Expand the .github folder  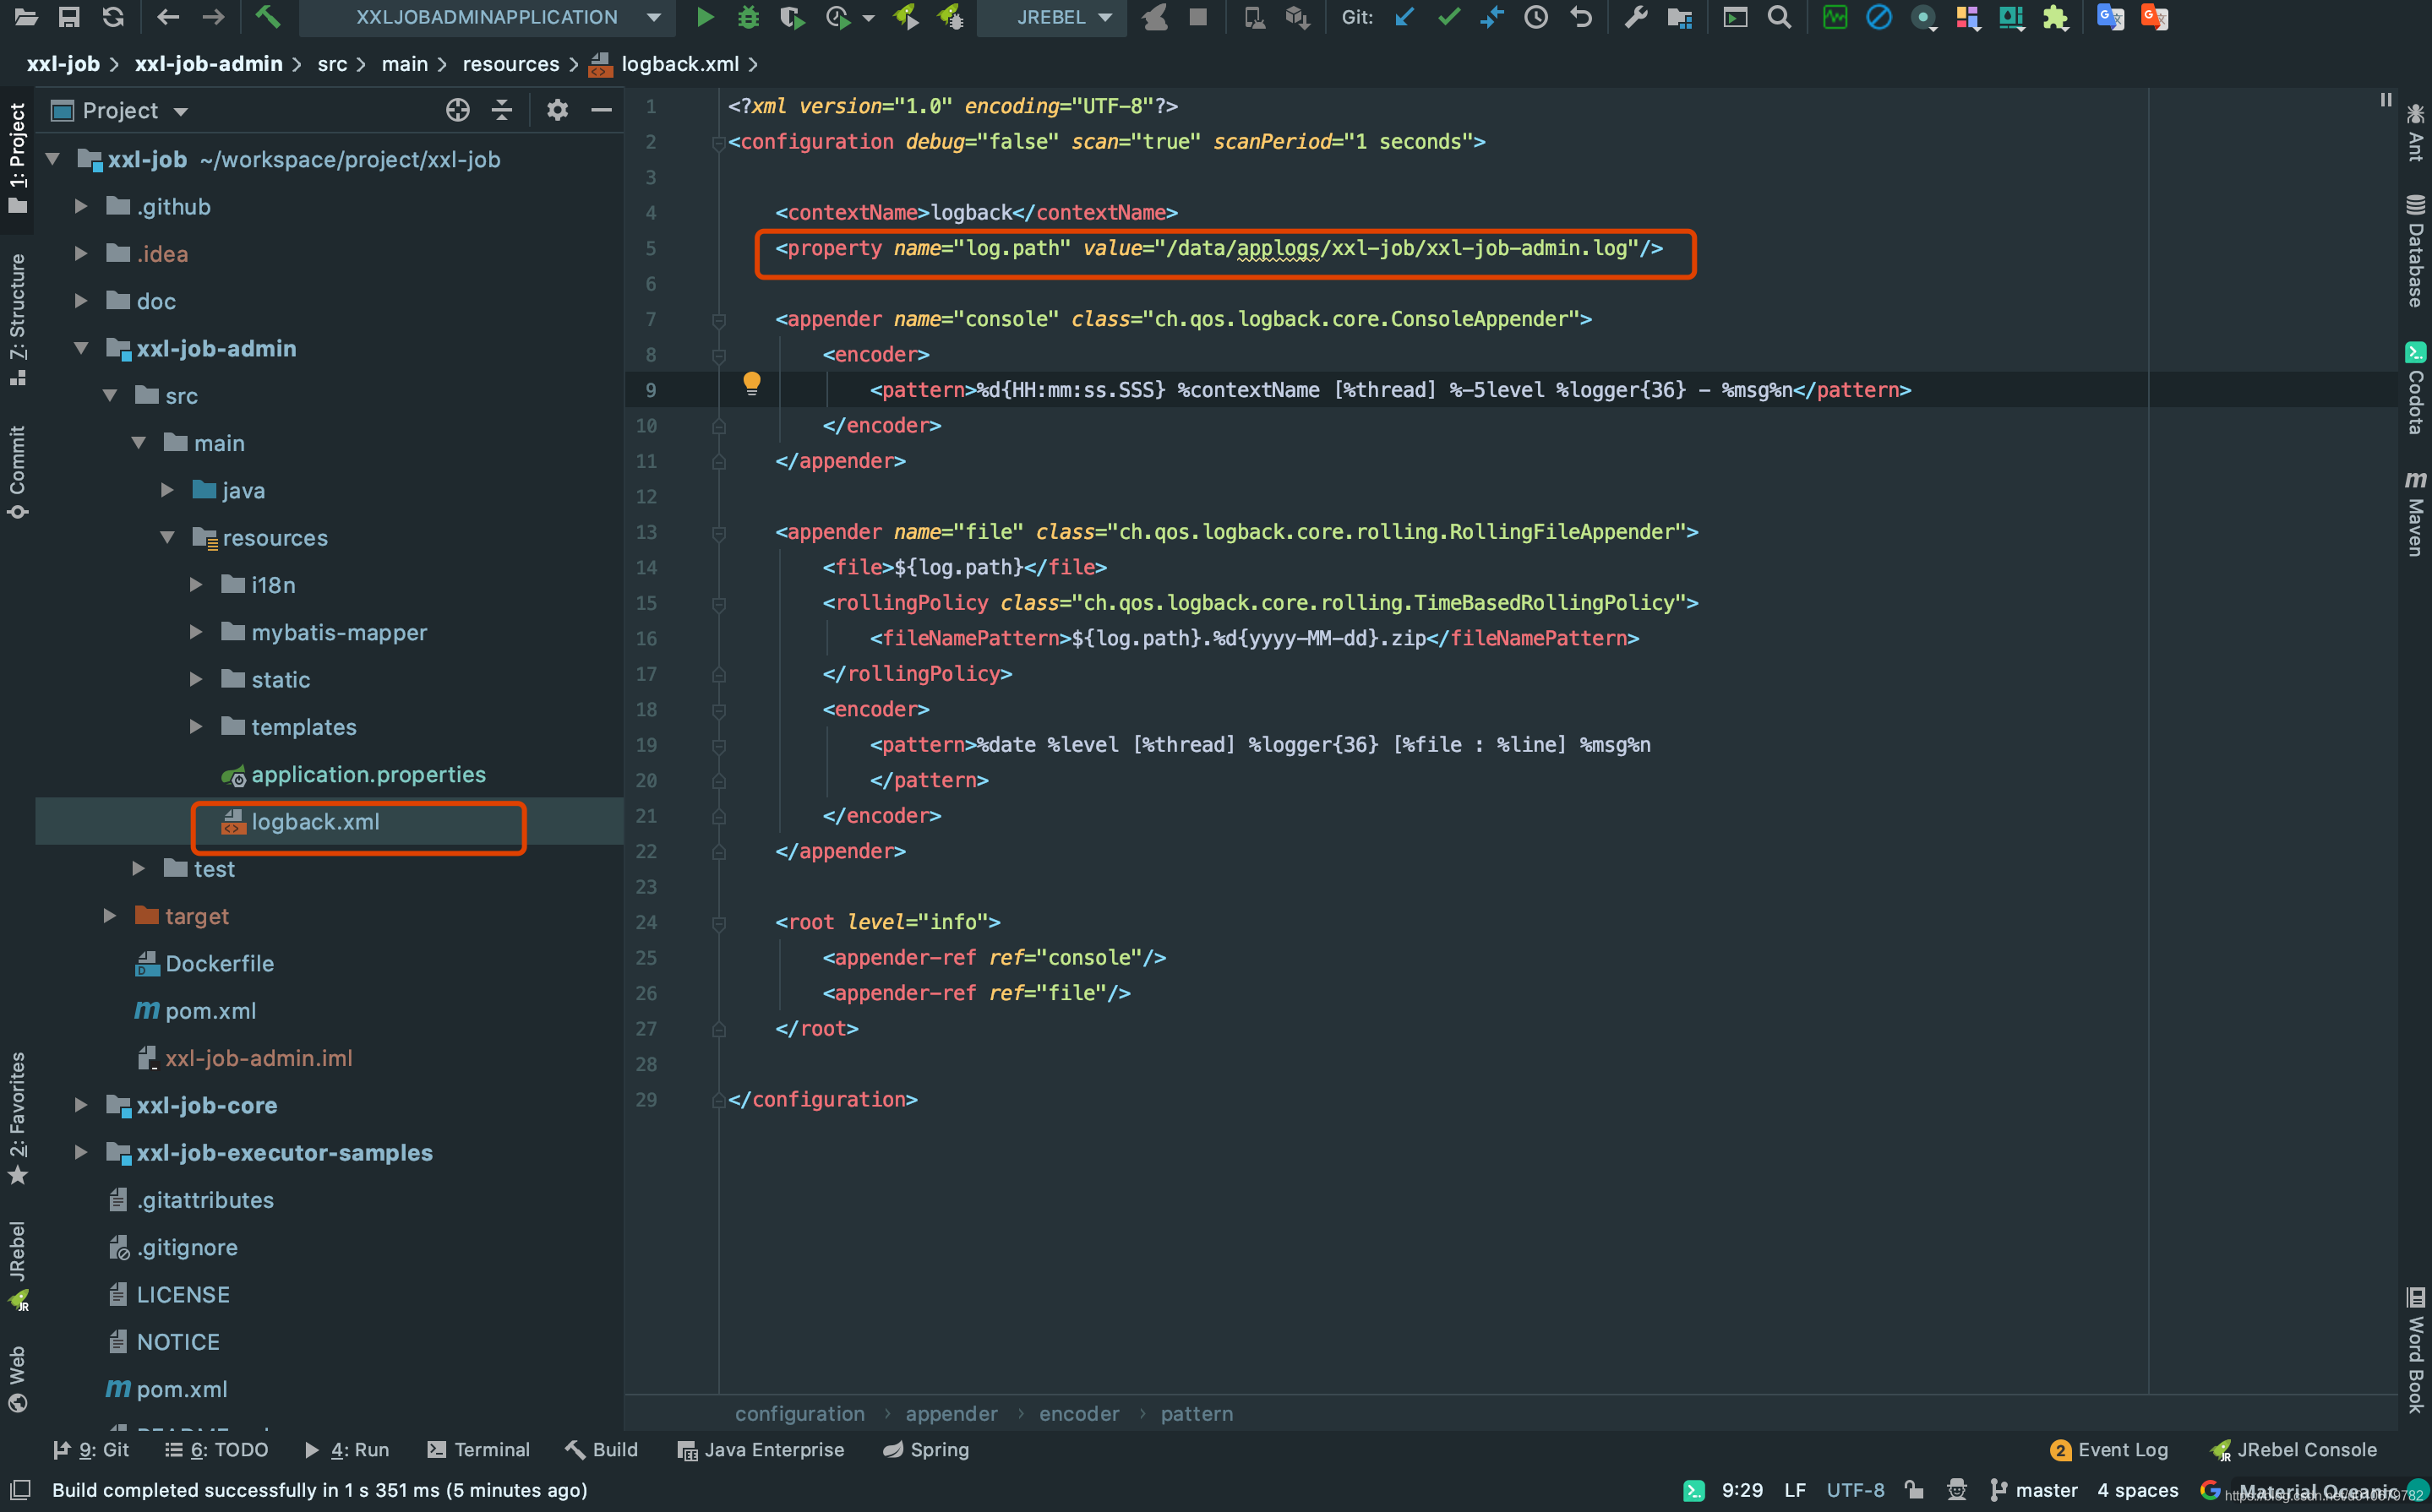click(81, 206)
